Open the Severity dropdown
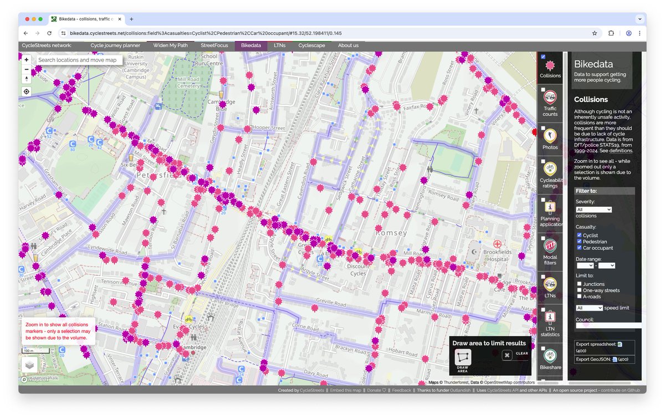The height and width of the screenshot is (418, 665). [594, 210]
